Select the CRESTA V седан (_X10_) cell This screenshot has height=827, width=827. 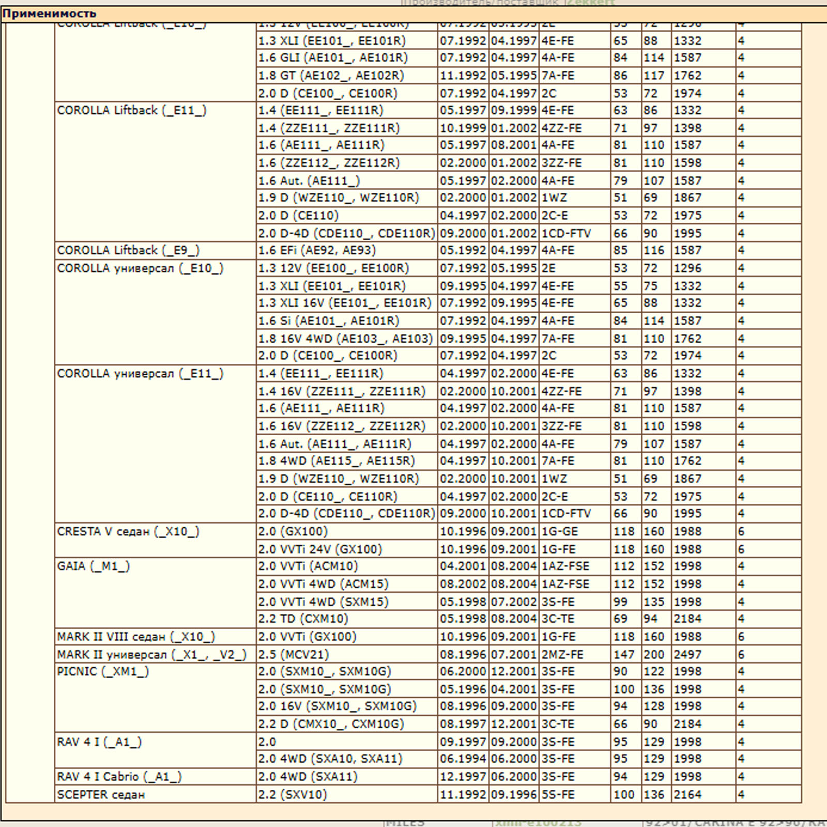point(128,532)
